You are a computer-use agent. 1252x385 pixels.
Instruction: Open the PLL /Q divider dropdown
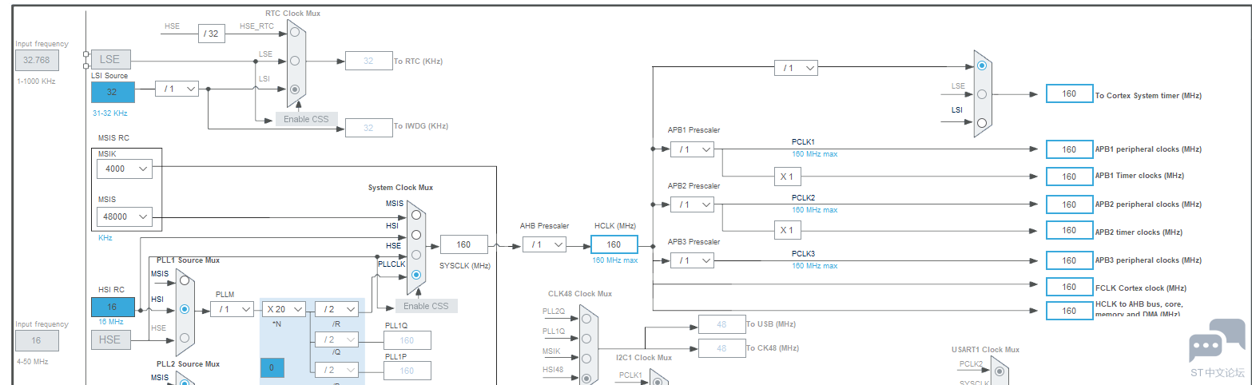coord(336,339)
